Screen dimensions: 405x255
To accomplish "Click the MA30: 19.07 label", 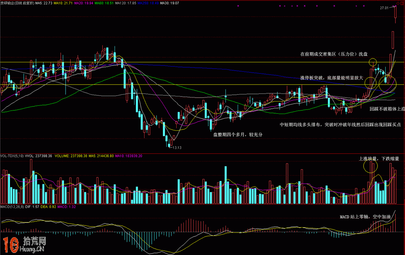I will 169,3.
